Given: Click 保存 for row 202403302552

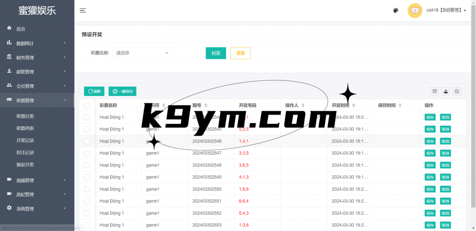Looking at the screenshot, I should (x=430, y=213).
